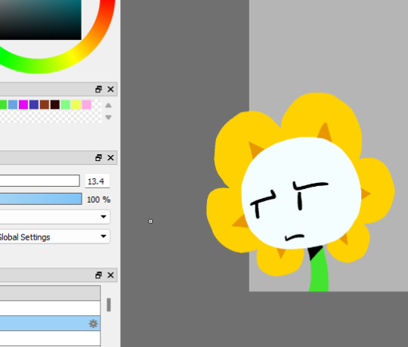Click the layers list header bar
This screenshot has width=408, height=347.
50,293
